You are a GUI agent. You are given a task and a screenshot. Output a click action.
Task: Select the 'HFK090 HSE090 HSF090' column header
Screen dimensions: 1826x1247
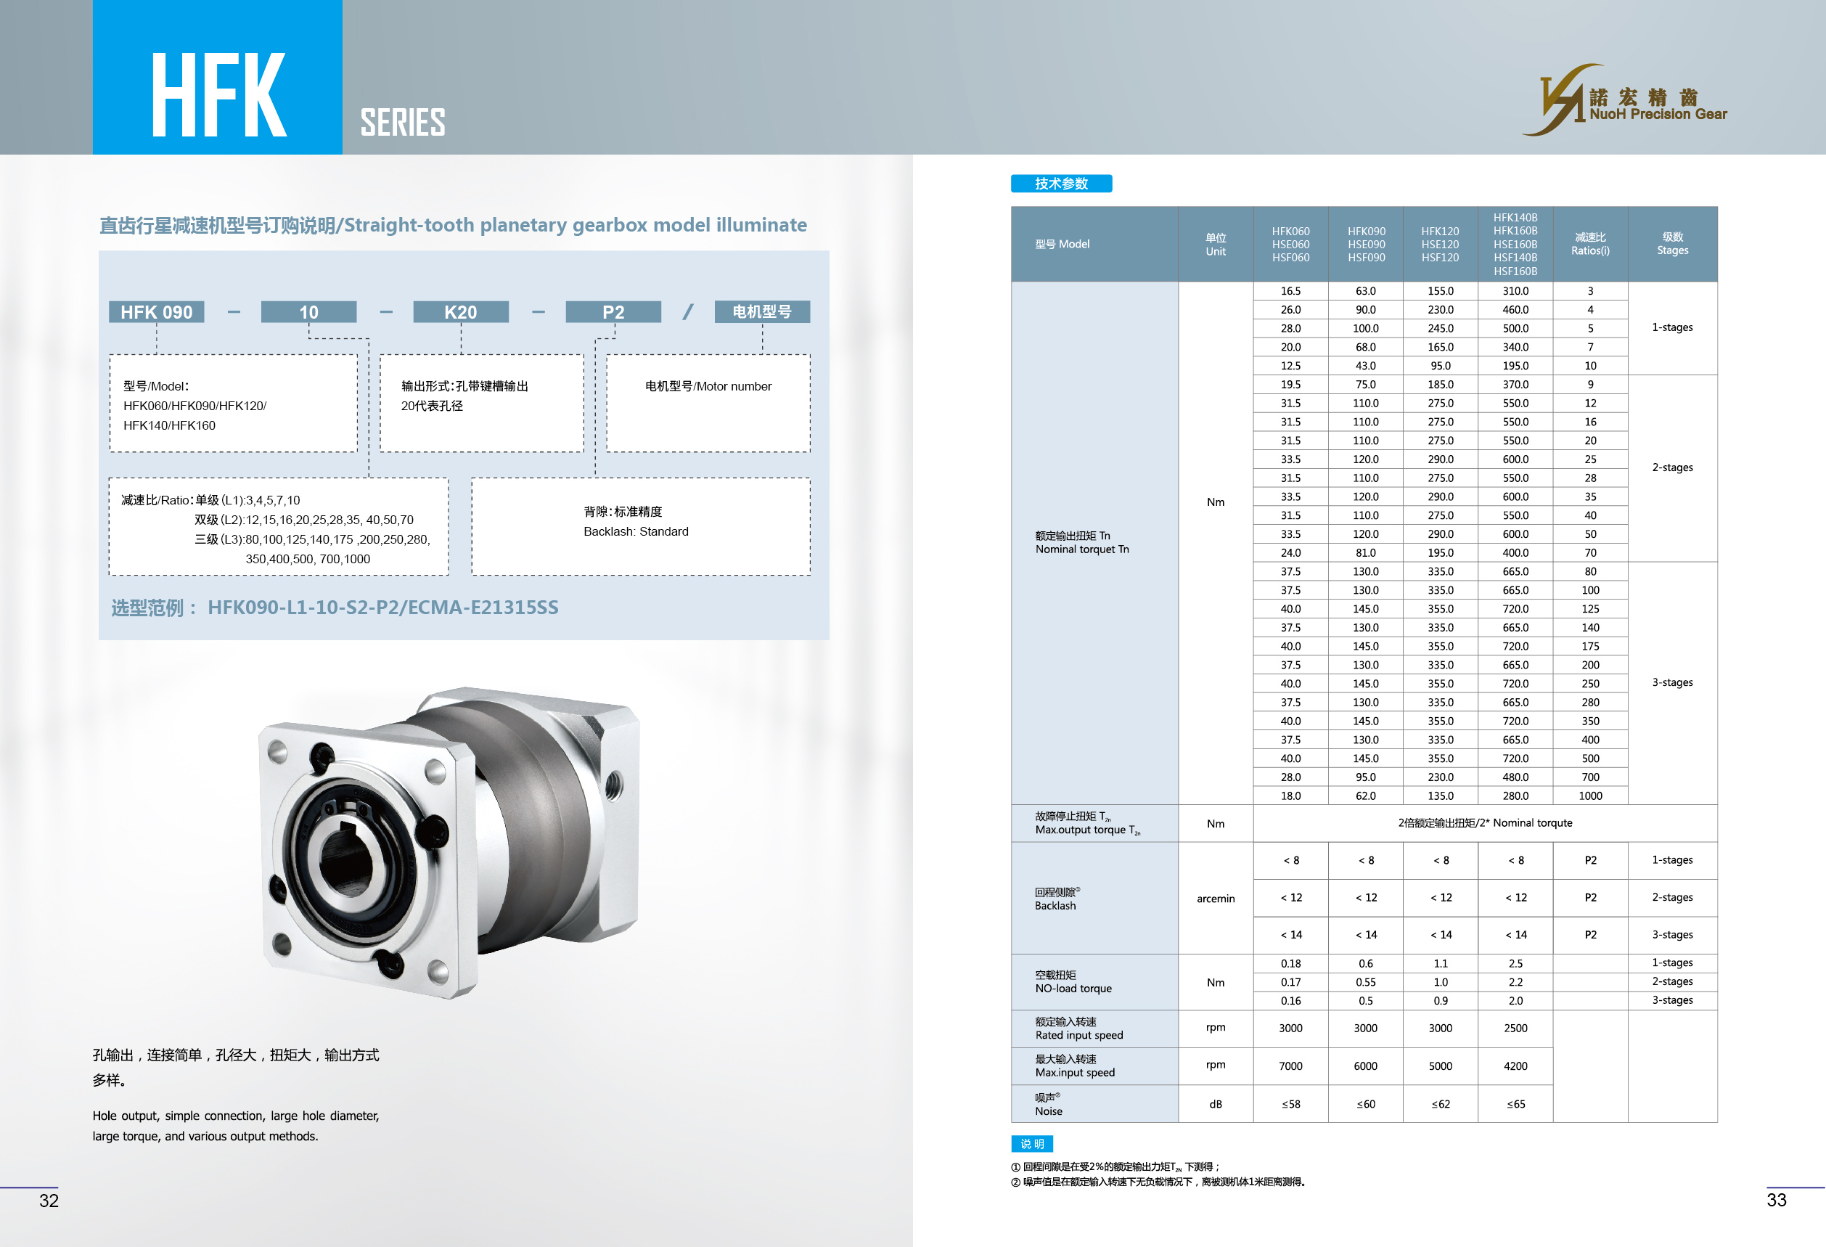(x=1367, y=245)
